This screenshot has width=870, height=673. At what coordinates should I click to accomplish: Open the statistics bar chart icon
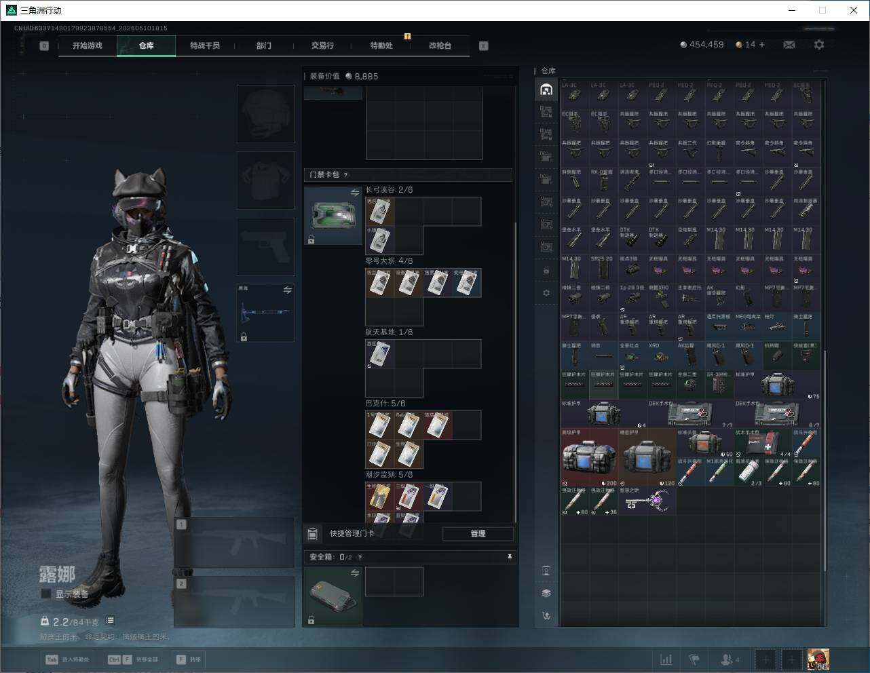[x=666, y=659]
